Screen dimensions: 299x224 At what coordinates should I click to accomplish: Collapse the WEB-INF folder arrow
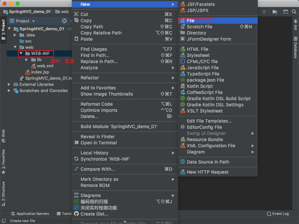click(21, 53)
